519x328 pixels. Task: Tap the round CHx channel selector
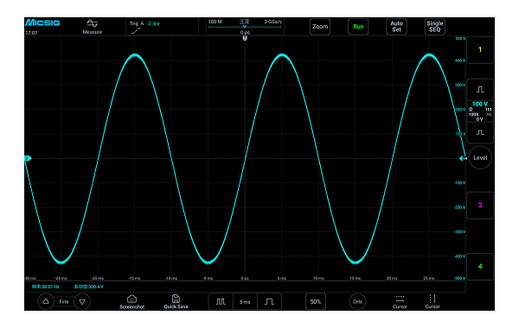pos(357,301)
